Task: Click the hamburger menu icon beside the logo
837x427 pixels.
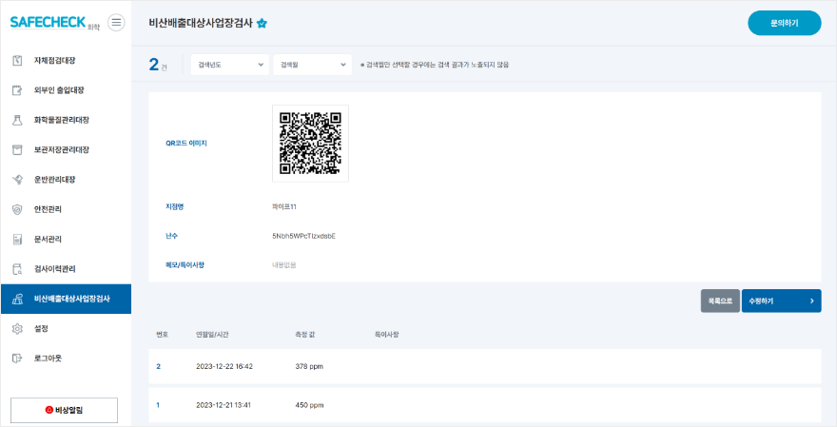Action: pos(116,23)
